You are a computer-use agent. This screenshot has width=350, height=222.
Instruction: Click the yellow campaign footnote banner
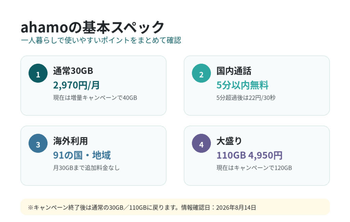[175, 207]
